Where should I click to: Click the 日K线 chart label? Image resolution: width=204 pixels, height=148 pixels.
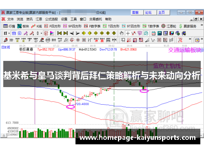(x=6, y=47)
